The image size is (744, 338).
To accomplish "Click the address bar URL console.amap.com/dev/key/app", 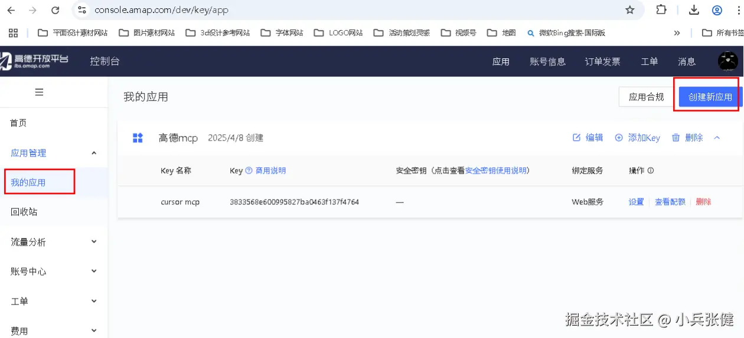I will (161, 10).
